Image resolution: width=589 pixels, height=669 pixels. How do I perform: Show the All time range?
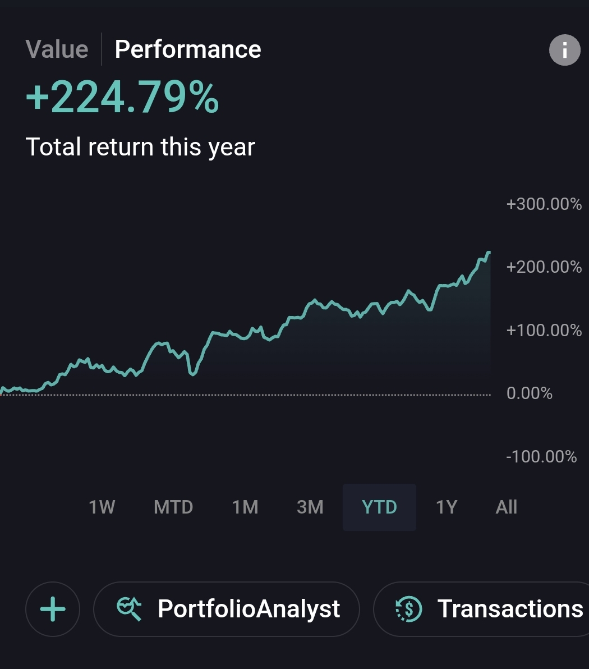pos(506,507)
